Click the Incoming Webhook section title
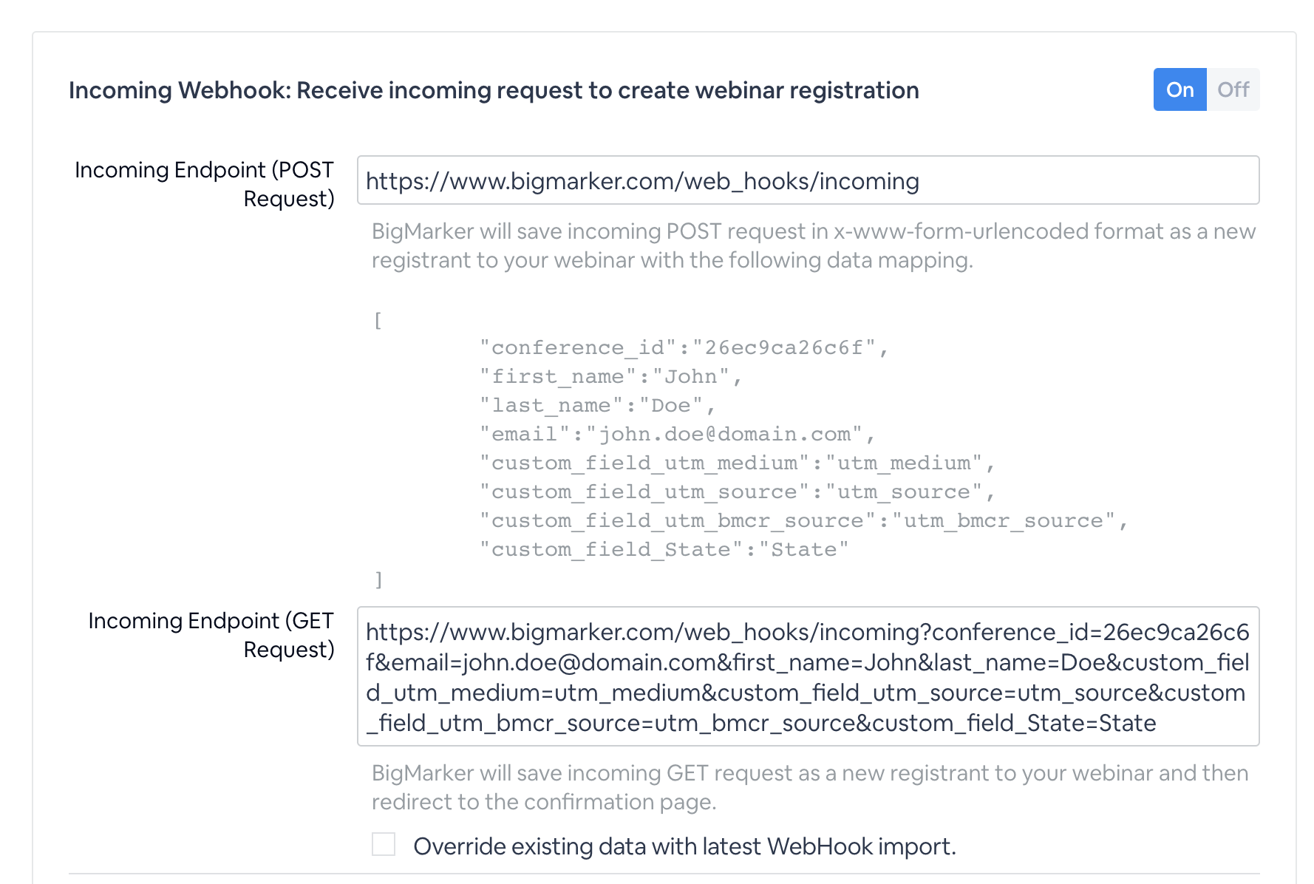Image resolution: width=1314 pixels, height=884 pixels. (493, 89)
